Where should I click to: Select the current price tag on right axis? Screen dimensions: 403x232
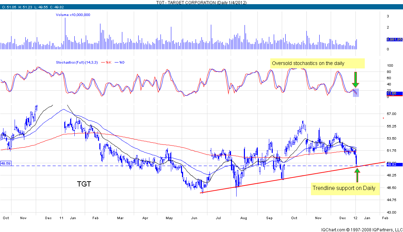coord(394,164)
